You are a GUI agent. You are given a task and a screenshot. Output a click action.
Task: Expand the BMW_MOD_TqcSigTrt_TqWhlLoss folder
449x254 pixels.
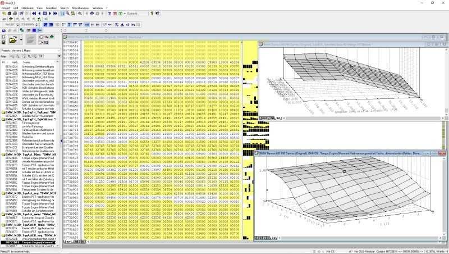tap(3, 119)
